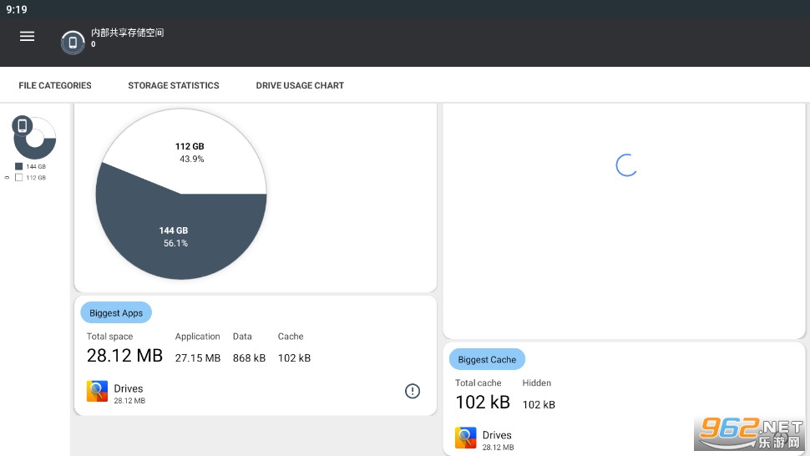Click the Total space 28.12 MB value
This screenshot has height=456, width=810.
[x=124, y=356]
